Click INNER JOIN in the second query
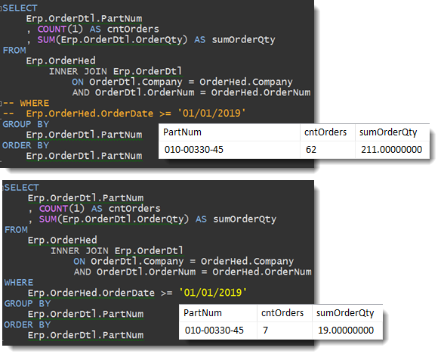Screen dimensions: 441x357 point(79,251)
